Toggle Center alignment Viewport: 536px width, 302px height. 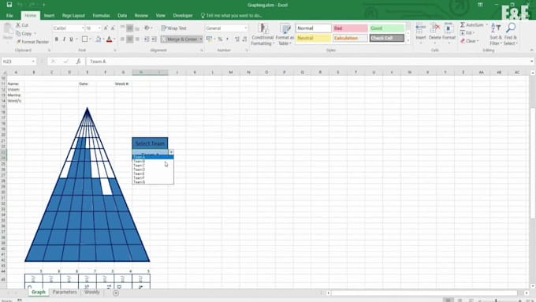(129, 39)
